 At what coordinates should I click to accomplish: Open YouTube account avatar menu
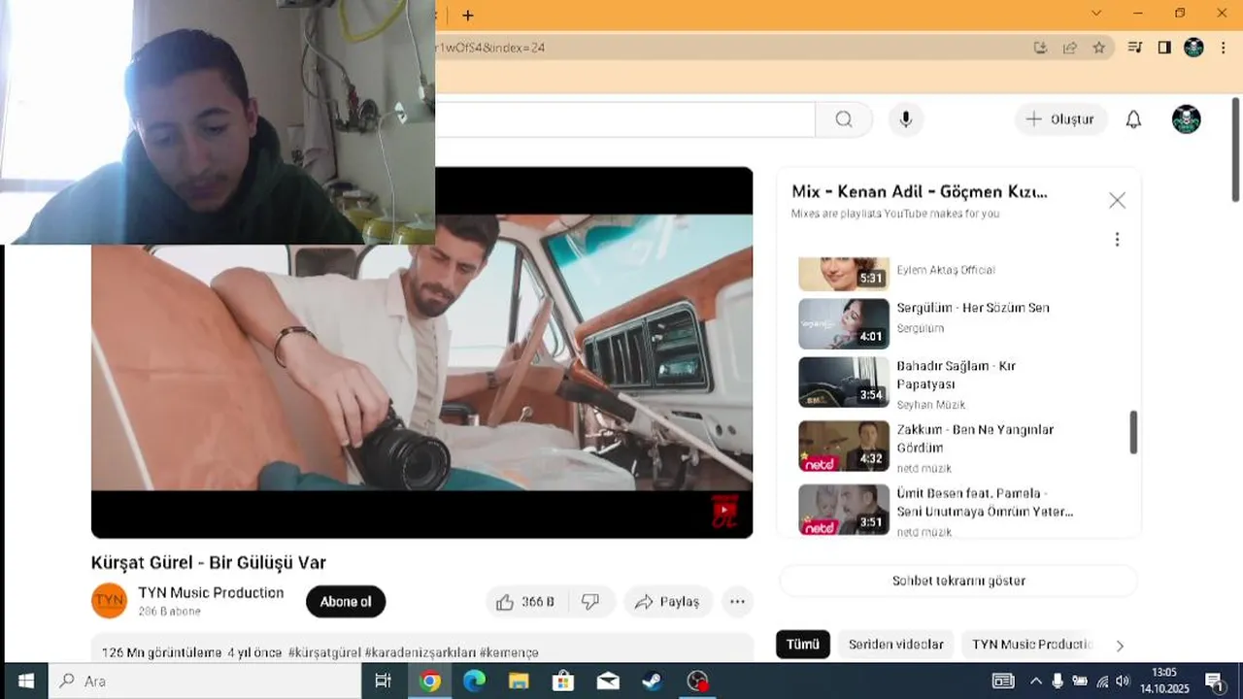1187,119
